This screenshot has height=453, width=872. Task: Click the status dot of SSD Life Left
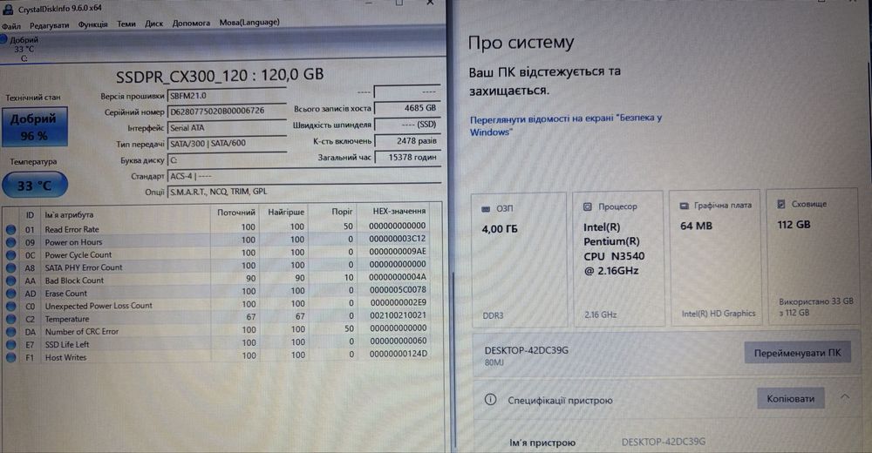pyautogui.click(x=10, y=345)
